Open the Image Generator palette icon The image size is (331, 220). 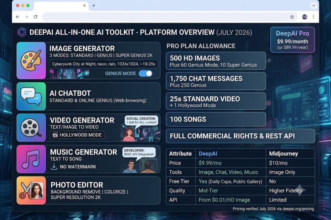point(31,61)
